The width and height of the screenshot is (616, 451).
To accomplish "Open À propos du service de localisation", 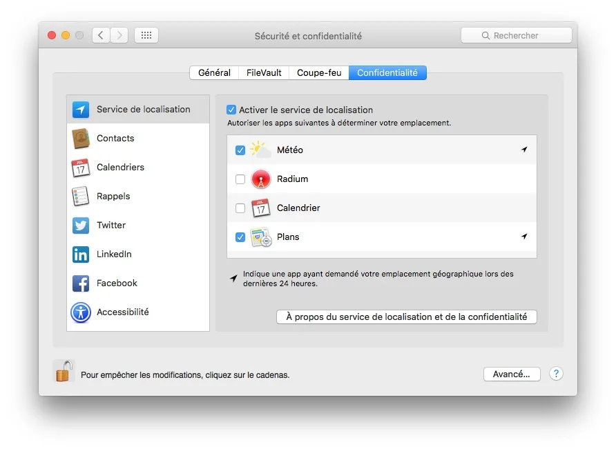I will 406,317.
